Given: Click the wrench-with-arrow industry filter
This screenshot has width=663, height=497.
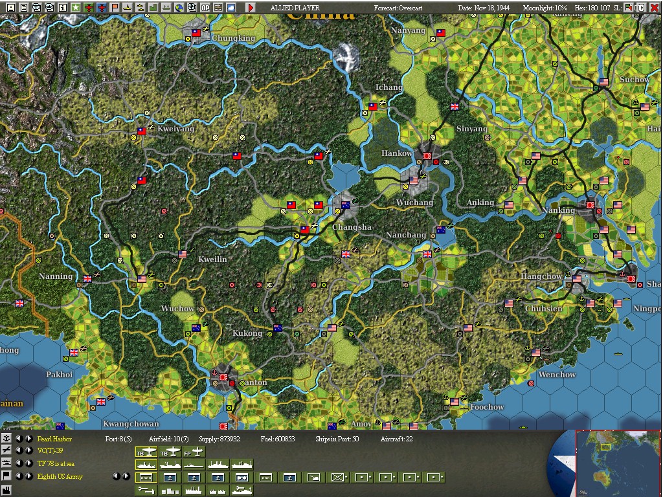Looking at the screenshot, I should [x=146, y=491].
